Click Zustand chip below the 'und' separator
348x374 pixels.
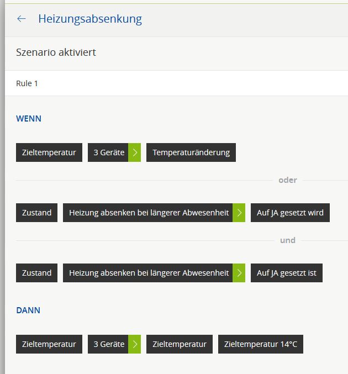36,273
